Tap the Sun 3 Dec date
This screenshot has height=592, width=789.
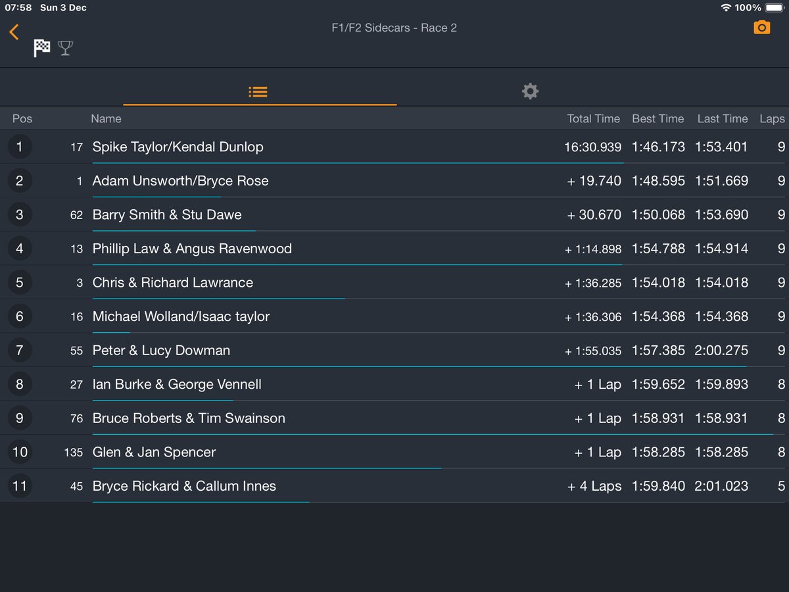63,8
